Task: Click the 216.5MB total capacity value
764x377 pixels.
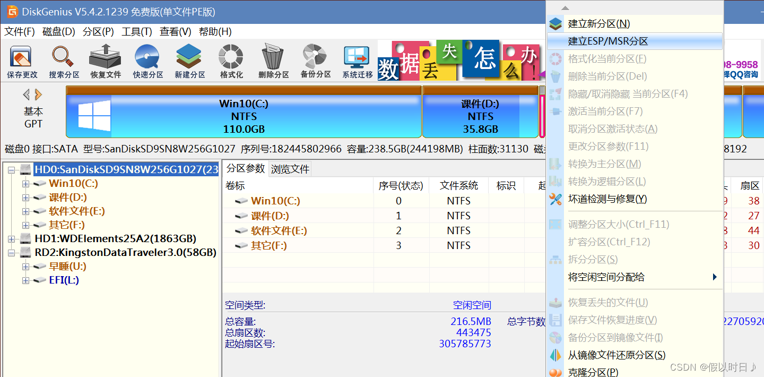Action: click(471, 321)
